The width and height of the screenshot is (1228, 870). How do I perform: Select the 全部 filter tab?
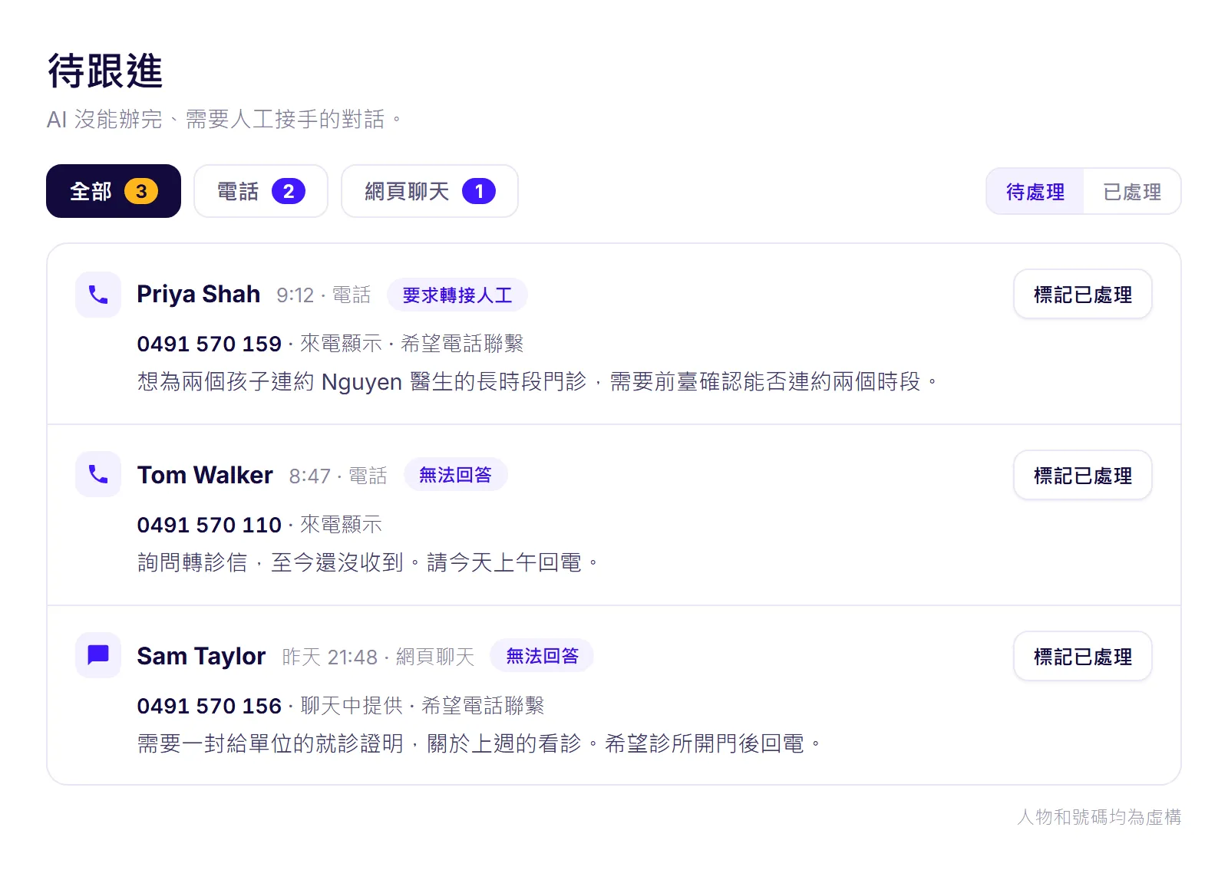pyautogui.click(x=114, y=191)
